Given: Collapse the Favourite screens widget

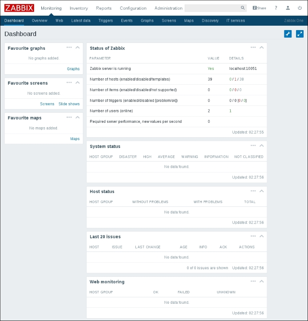Looking at the screenshot, I should tap(77, 83).
